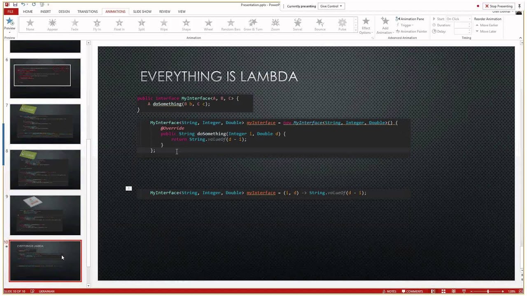The width and height of the screenshot is (527, 296).
Task: Click the Duration input field
Action: 462,25
